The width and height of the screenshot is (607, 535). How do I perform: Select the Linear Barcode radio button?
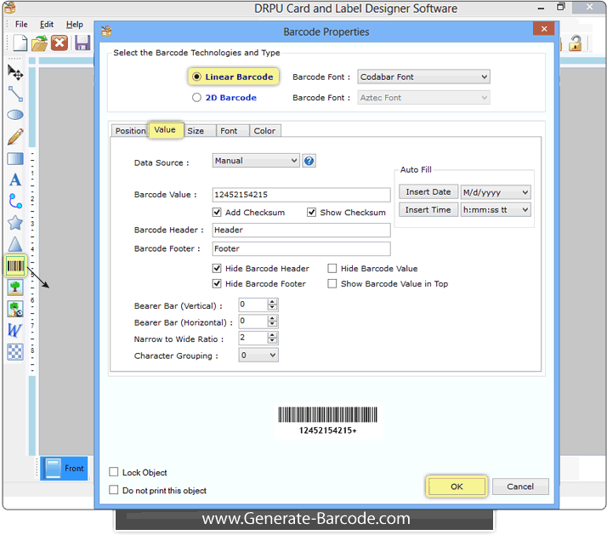pyautogui.click(x=196, y=77)
